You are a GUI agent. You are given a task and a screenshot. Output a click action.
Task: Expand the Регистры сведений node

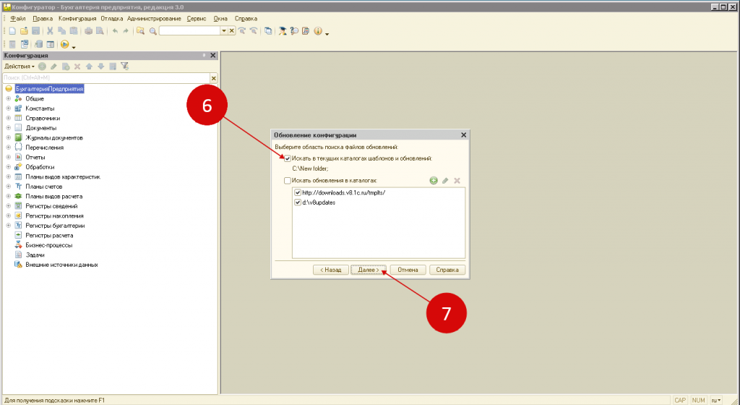[x=8, y=206]
